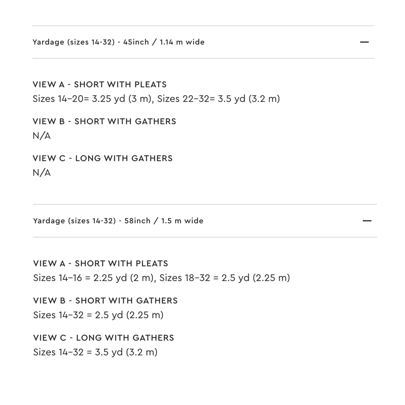The height and width of the screenshot is (405, 405).
Task: Click 'Sizes 14–32 = 3.5 yd (3.2 m)' line
Action: click(95, 352)
